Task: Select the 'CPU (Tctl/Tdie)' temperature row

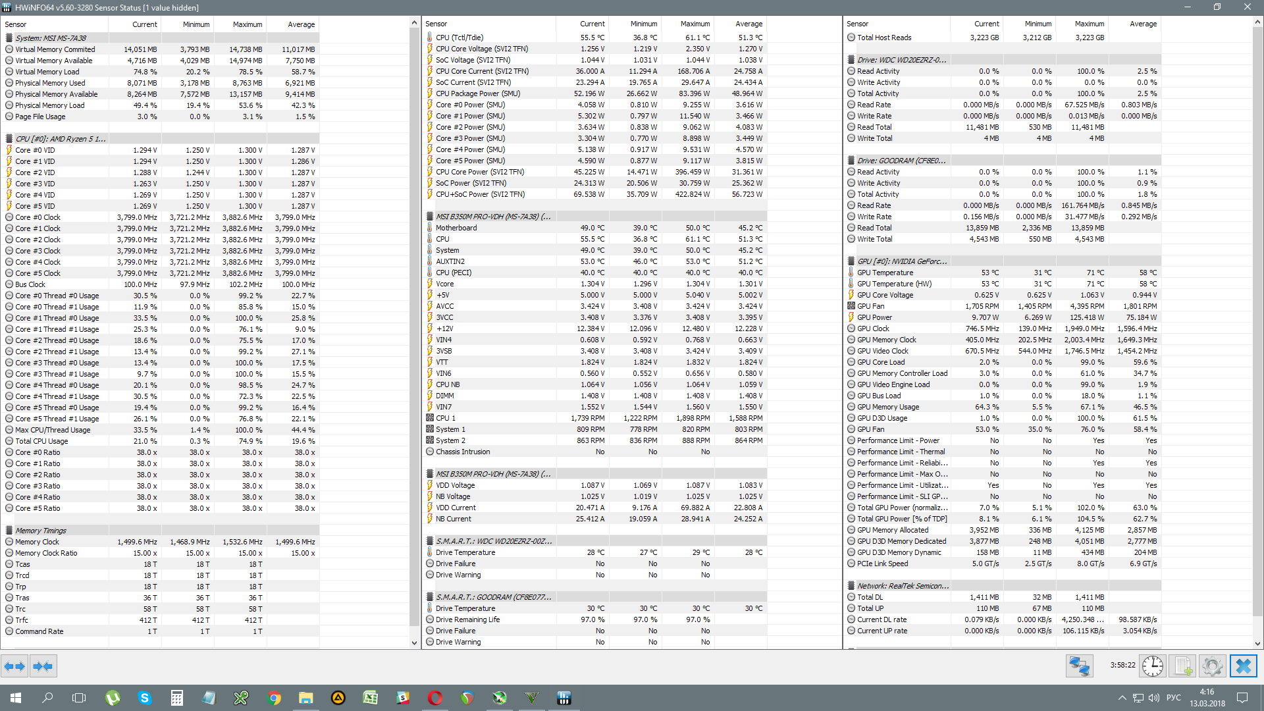Action: (x=596, y=38)
